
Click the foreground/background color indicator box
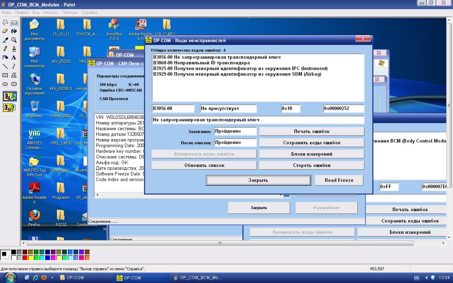tap(5, 255)
